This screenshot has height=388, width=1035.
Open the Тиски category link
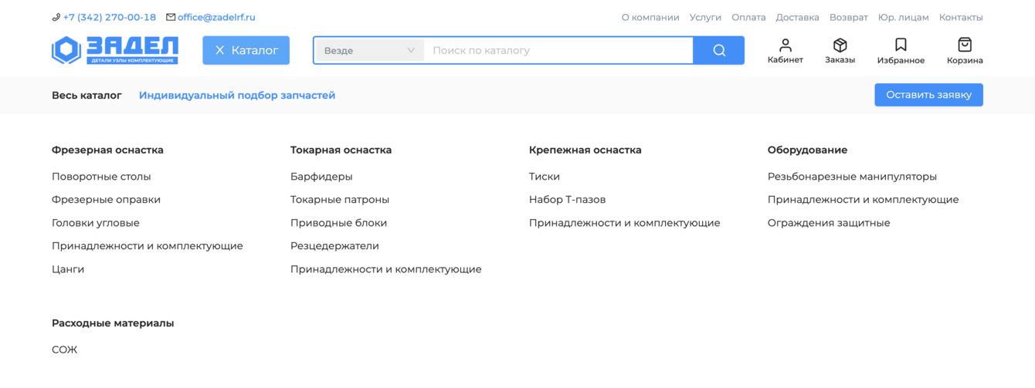(x=545, y=177)
